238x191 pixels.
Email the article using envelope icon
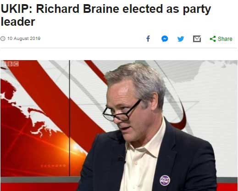(x=197, y=39)
